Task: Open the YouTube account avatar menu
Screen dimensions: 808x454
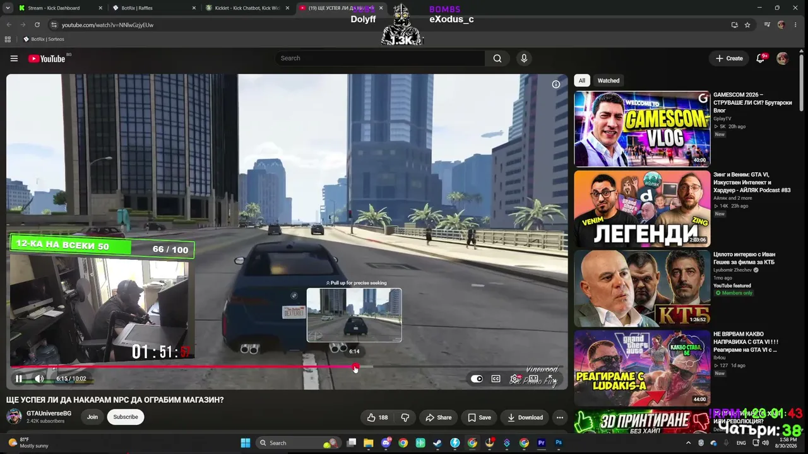Action: tap(783, 58)
